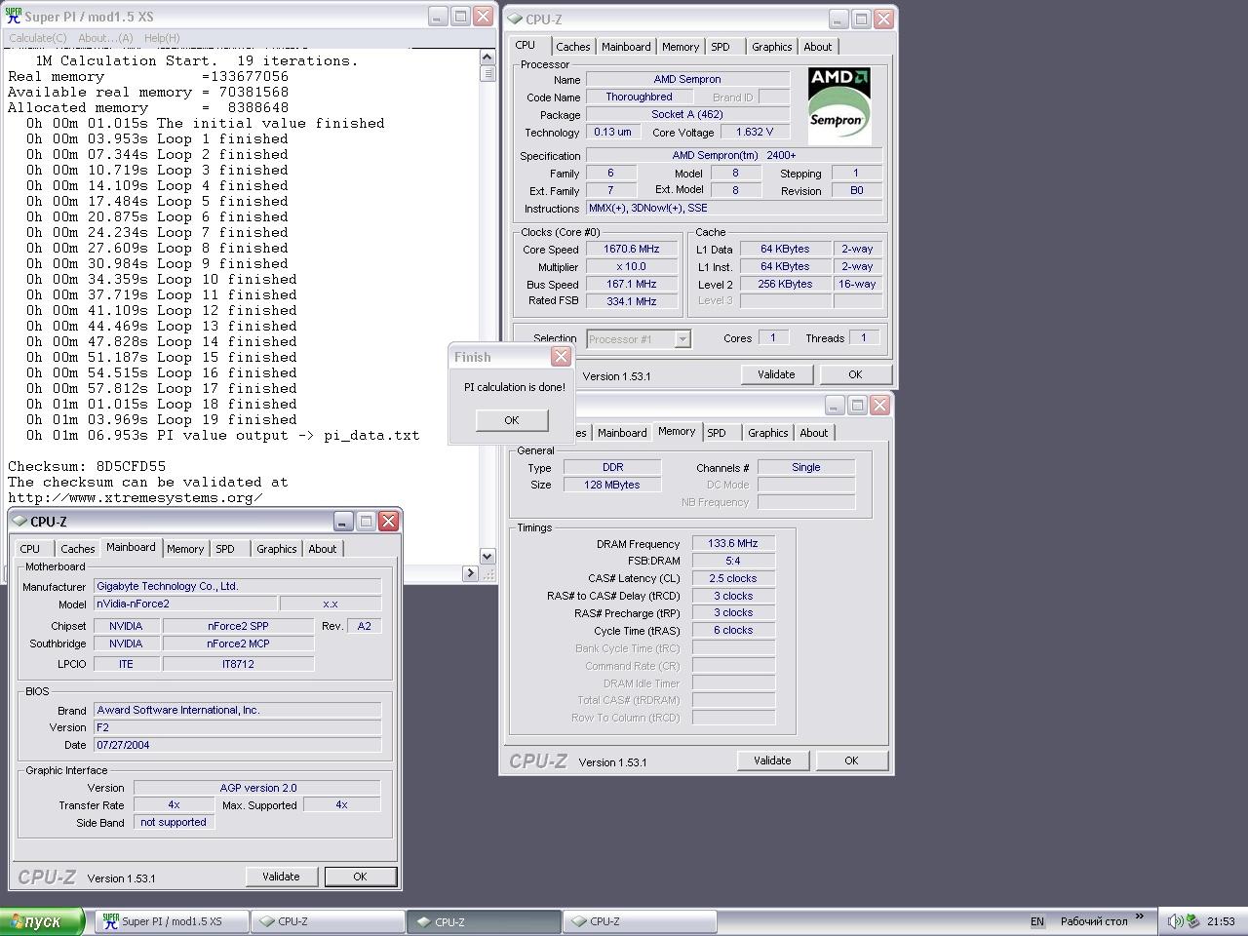
Task: Click the Core Voltage 1.632 V field
Action: [x=755, y=132]
